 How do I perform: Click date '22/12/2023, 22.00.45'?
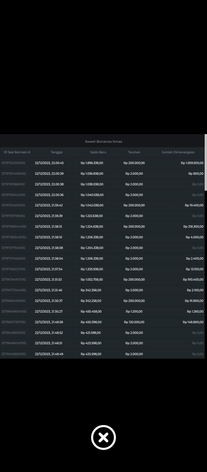click(49, 163)
